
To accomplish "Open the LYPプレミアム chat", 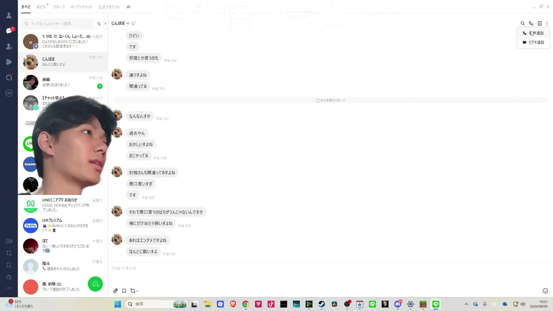I will click(x=63, y=225).
